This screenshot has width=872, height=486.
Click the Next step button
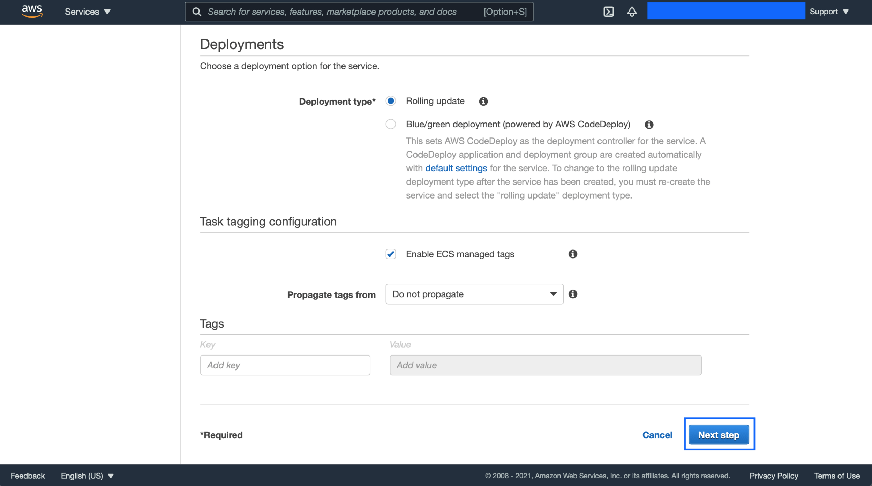pos(719,435)
